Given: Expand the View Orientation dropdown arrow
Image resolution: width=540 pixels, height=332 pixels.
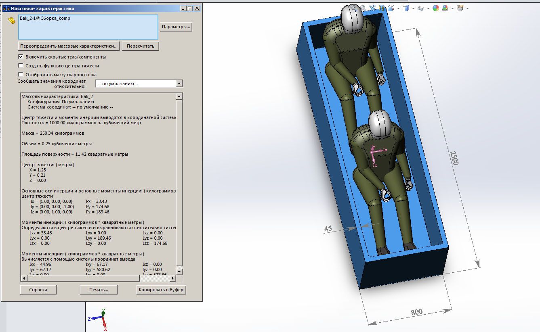Looking at the screenshot, I should pos(398,8).
